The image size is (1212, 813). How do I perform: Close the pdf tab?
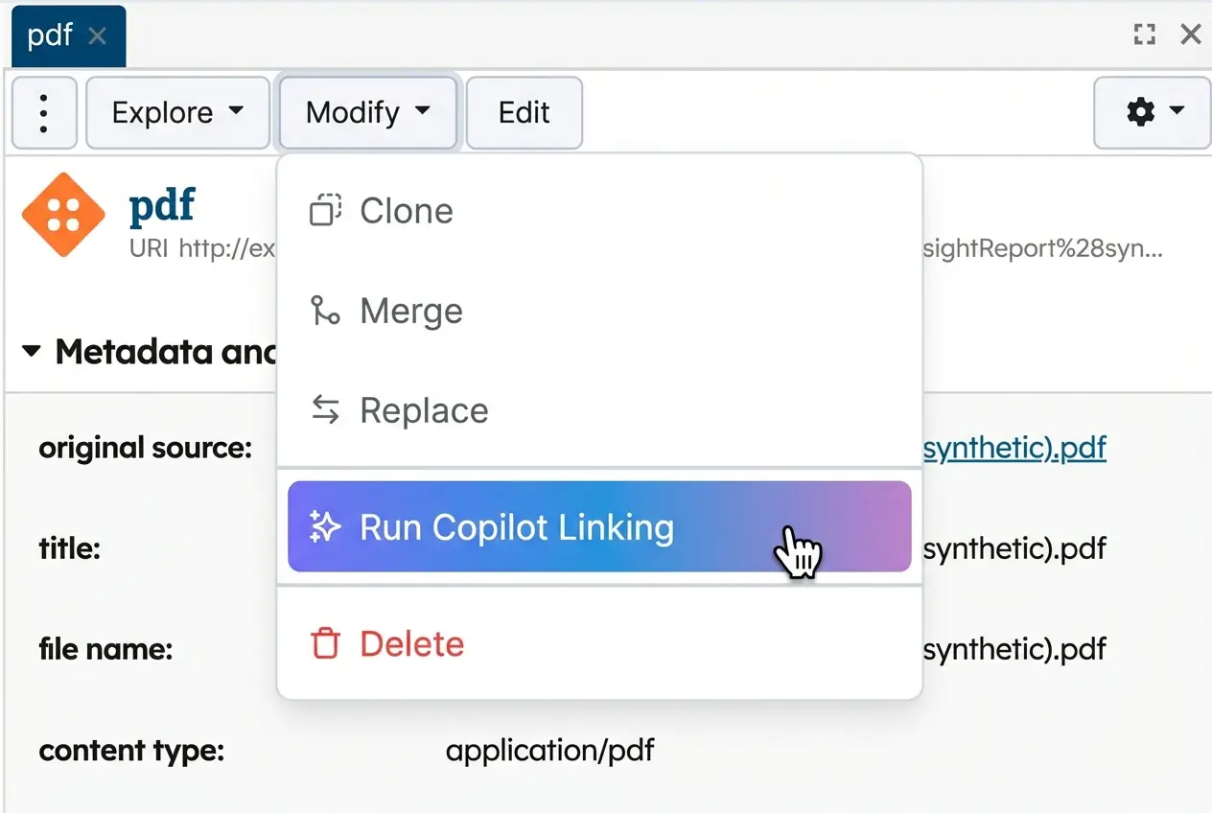(x=97, y=36)
